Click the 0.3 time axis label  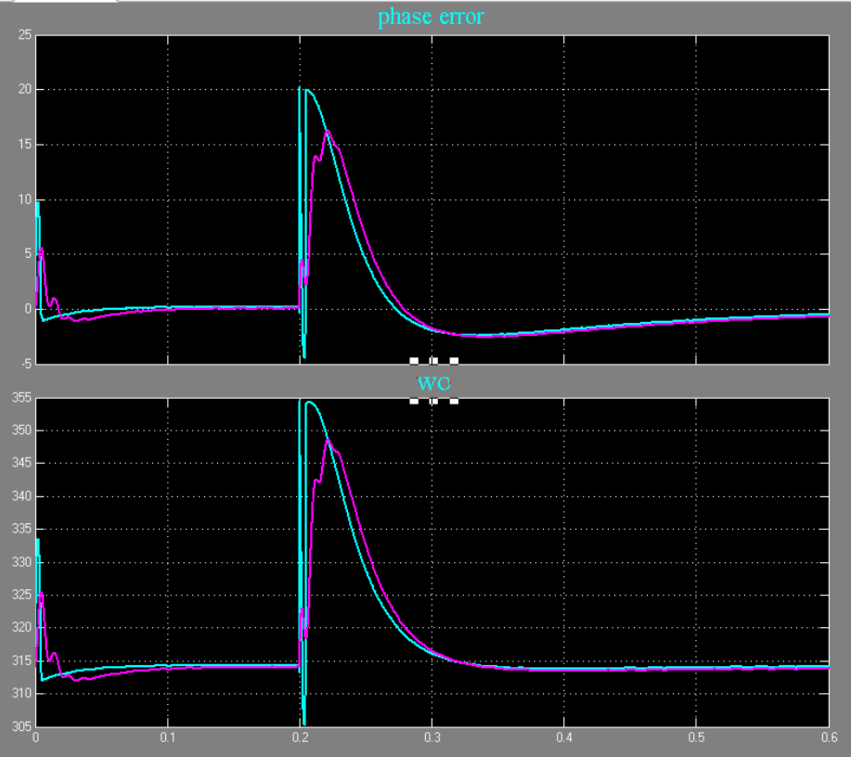coord(432,738)
